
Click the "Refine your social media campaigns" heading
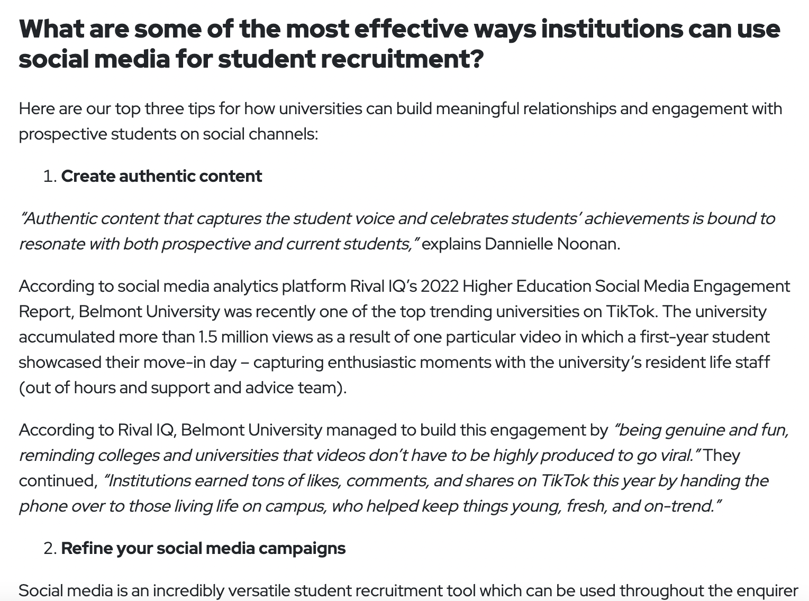click(203, 548)
